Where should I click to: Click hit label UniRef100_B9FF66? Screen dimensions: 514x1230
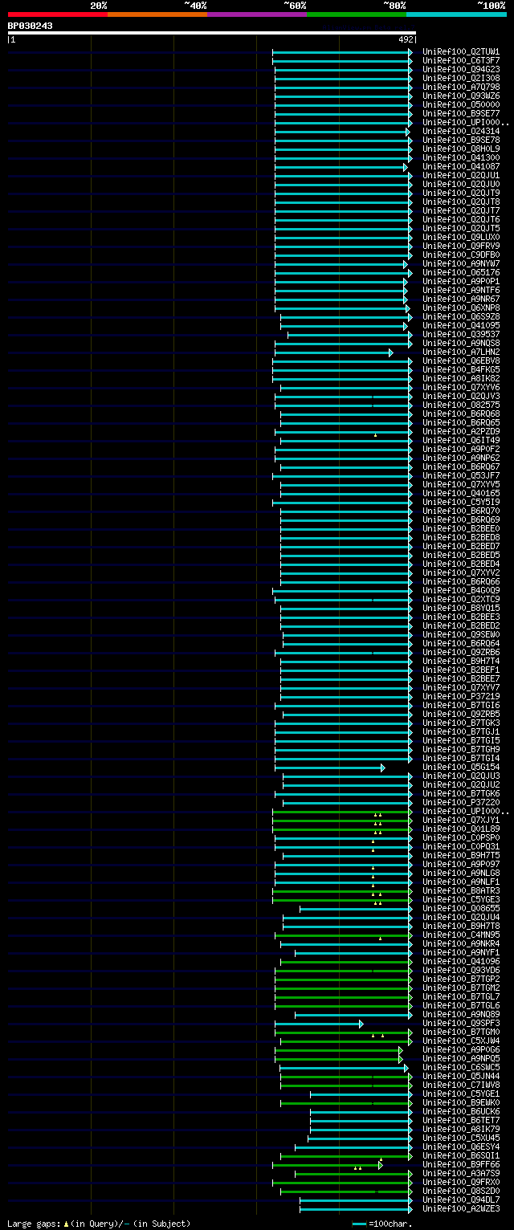tap(461, 1164)
